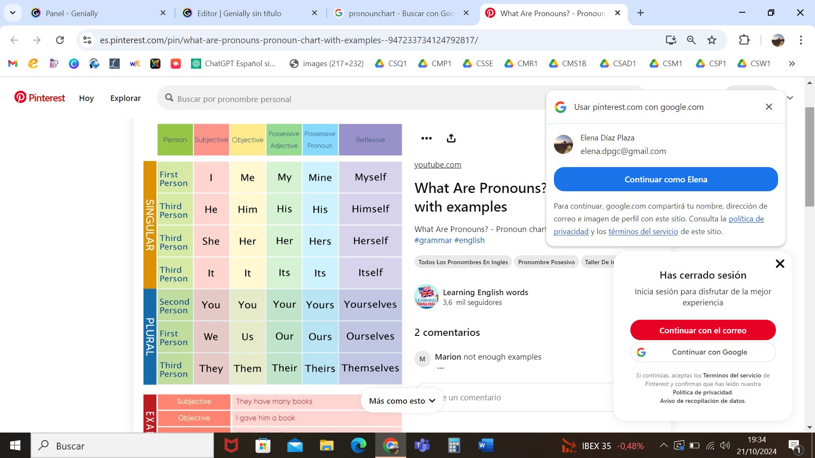
Task: Click the Pinterest search input field
Action: point(357,99)
